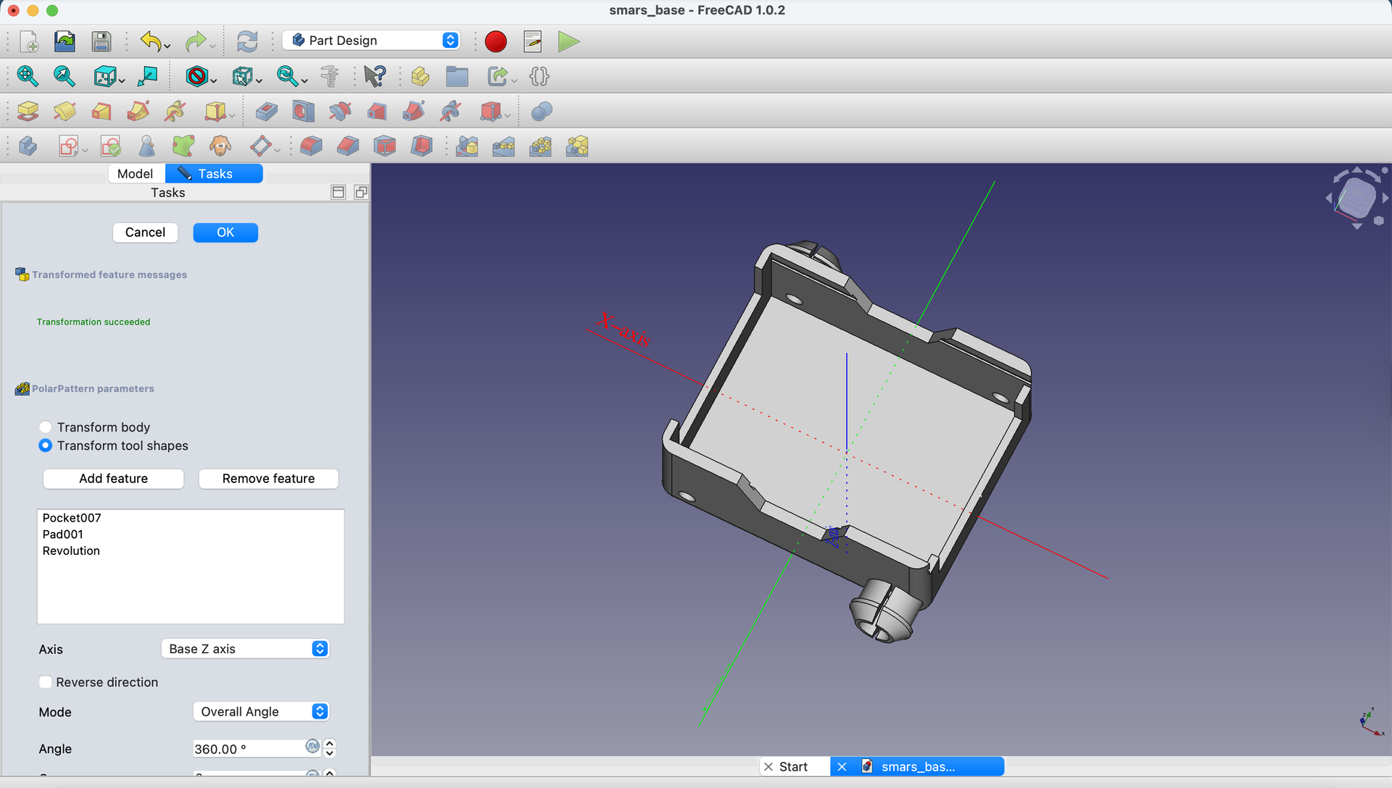Click the Pad feature icon
The image size is (1392, 788).
28,111
